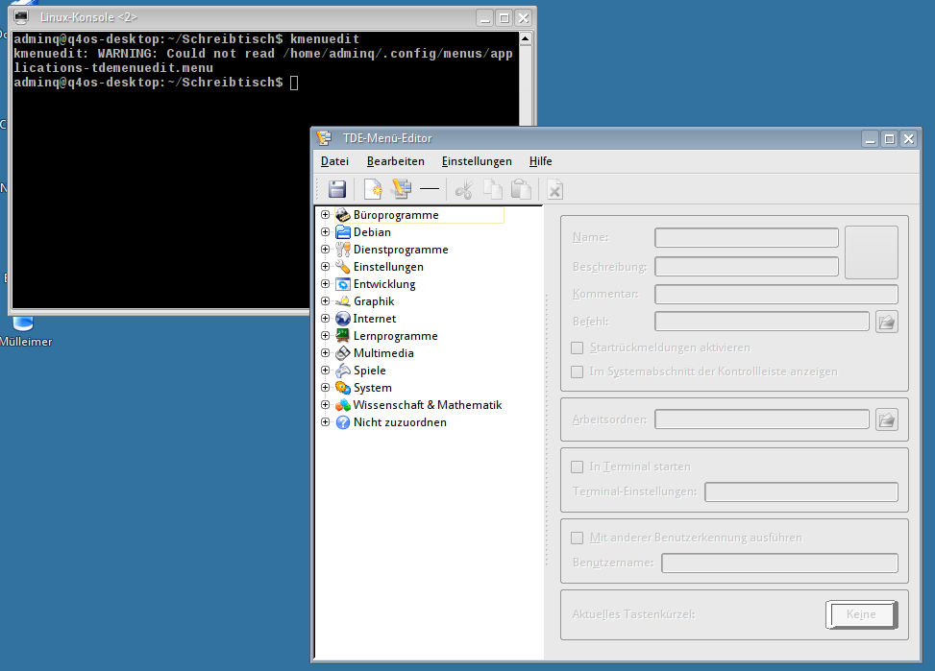This screenshot has height=671, width=935.
Task: Click the Terminal-Einstellungen input field
Action: tap(800, 491)
